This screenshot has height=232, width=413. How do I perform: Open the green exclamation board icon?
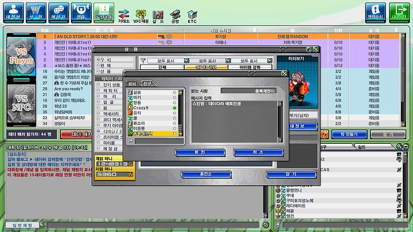click(104, 13)
